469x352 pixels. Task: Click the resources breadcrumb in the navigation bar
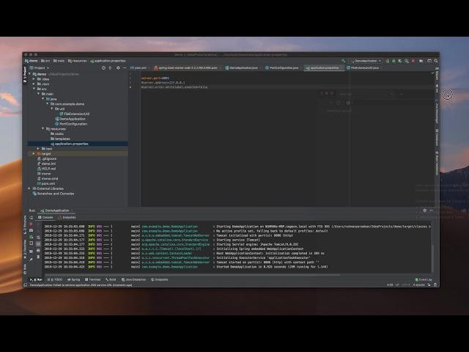77,61
